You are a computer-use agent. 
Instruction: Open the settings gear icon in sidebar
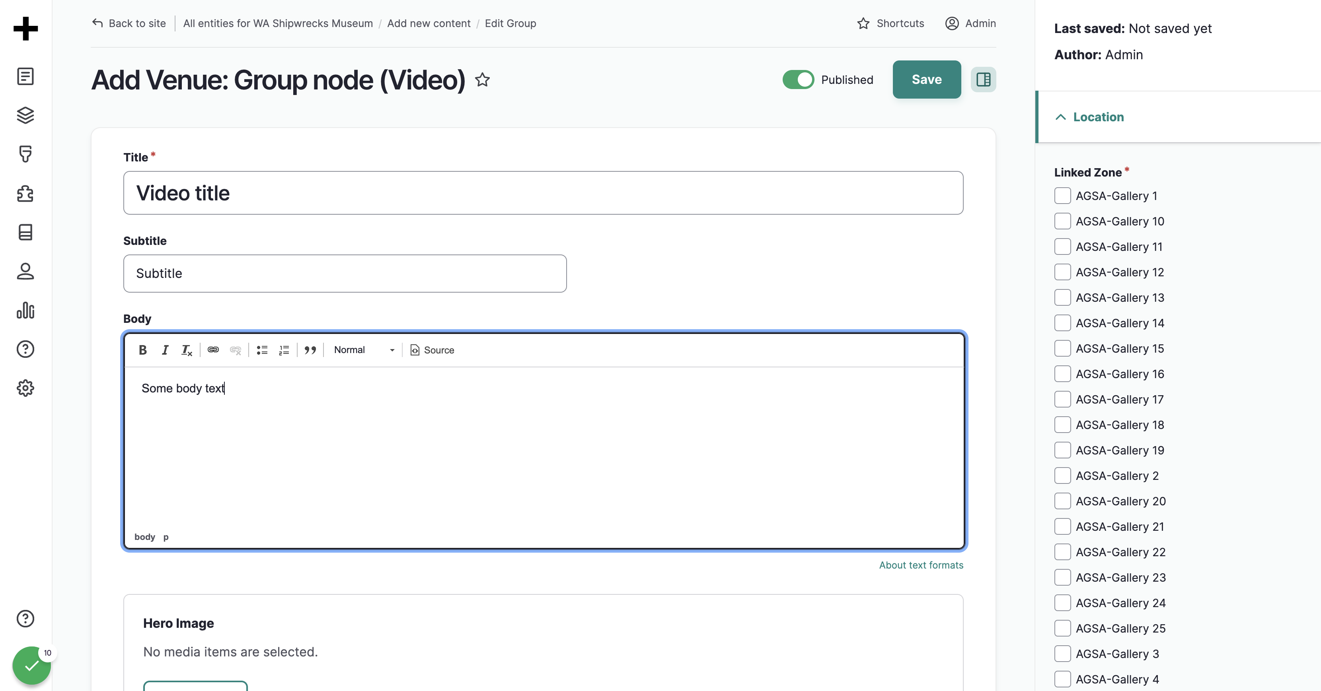click(x=25, y=388)
